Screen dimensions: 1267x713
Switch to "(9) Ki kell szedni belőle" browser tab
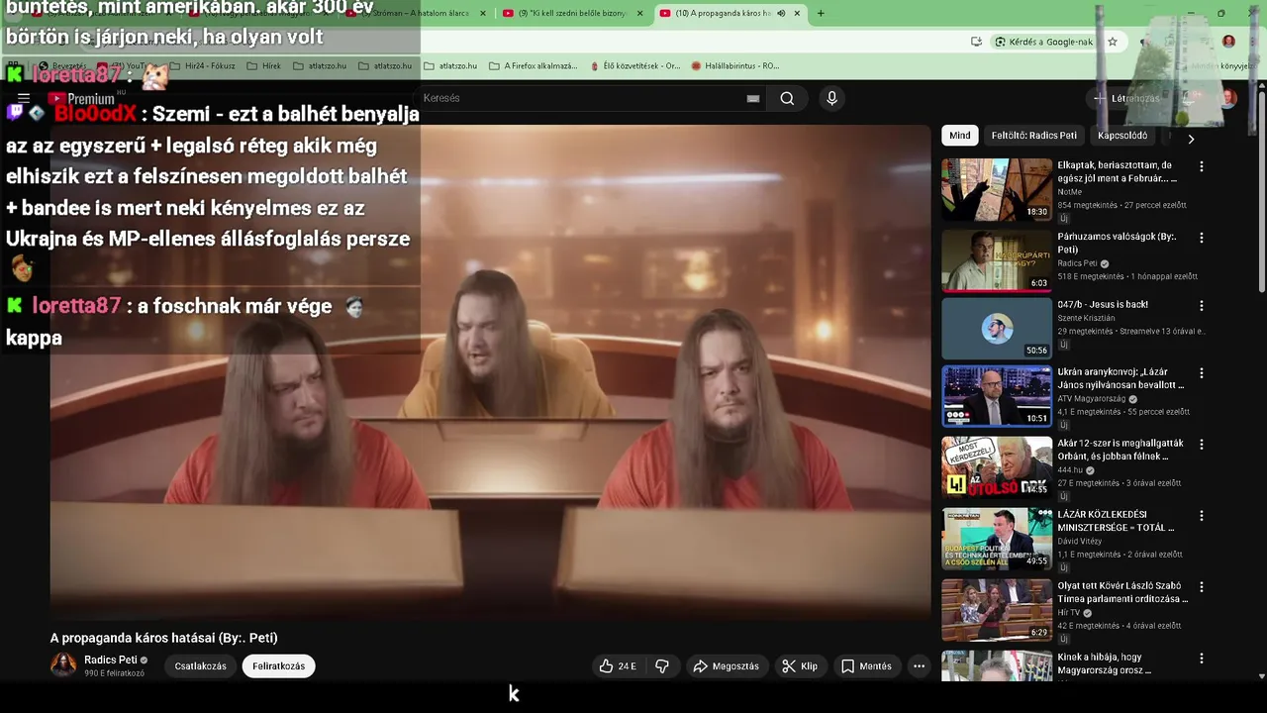[x=574, y=13]
